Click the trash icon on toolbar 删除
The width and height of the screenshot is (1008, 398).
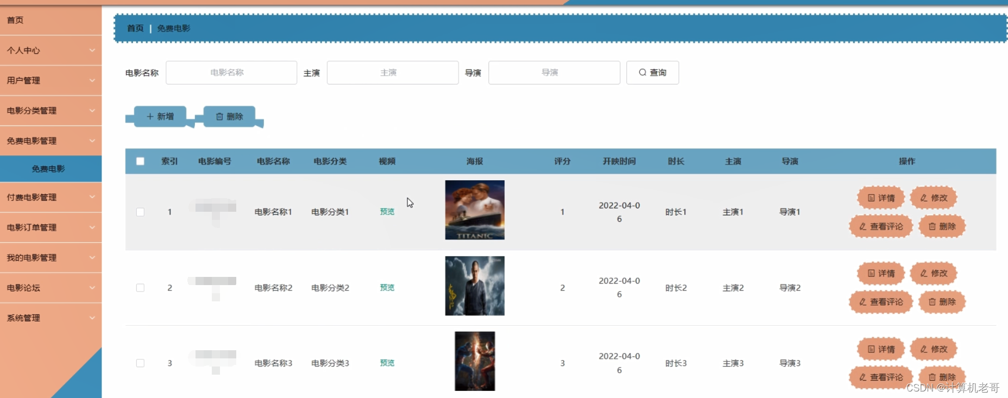[x=219, y=117]
